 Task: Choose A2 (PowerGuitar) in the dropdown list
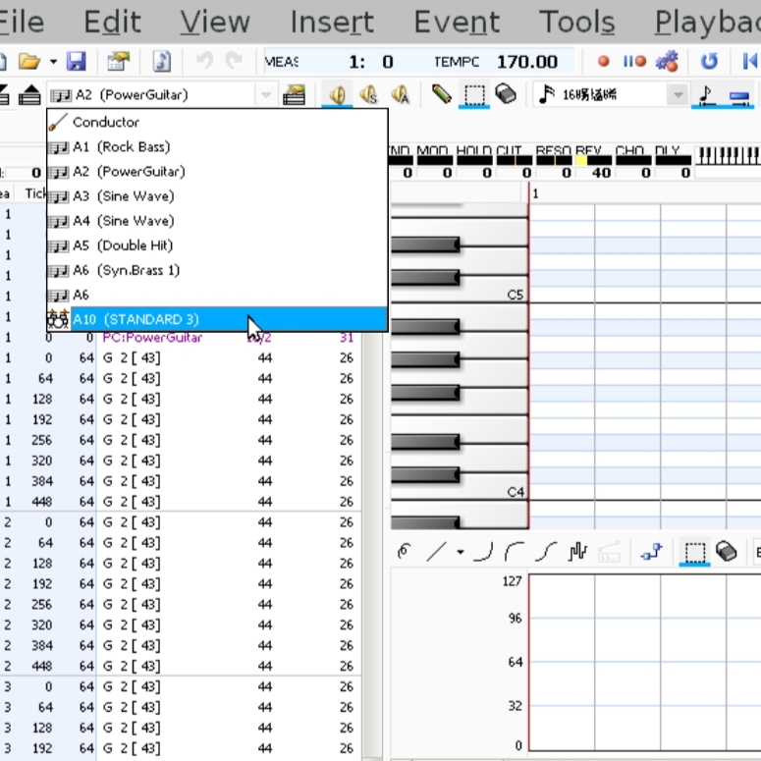[217, 171]
